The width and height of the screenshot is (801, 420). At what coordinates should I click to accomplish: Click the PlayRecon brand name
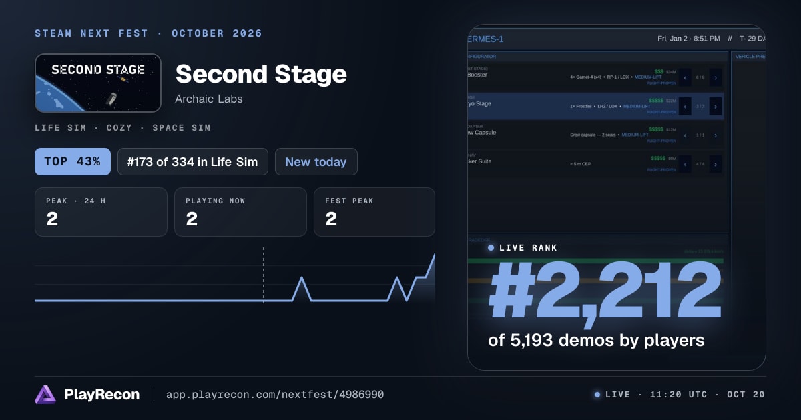coord(102,395)
